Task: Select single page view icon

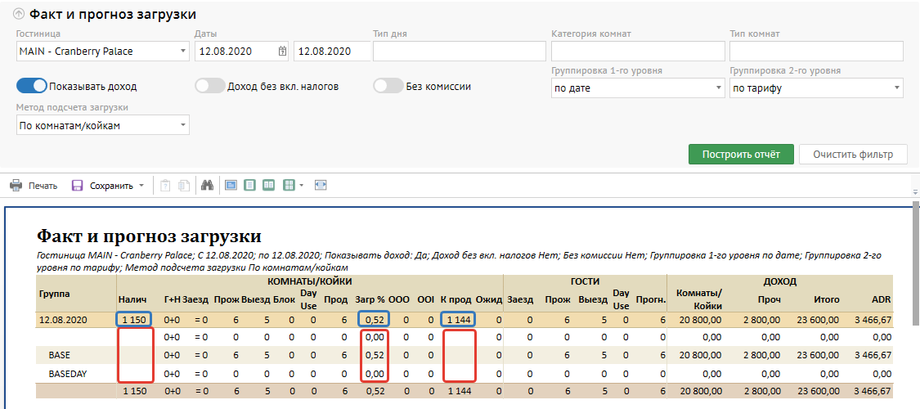Action: (x=250, y=186)
